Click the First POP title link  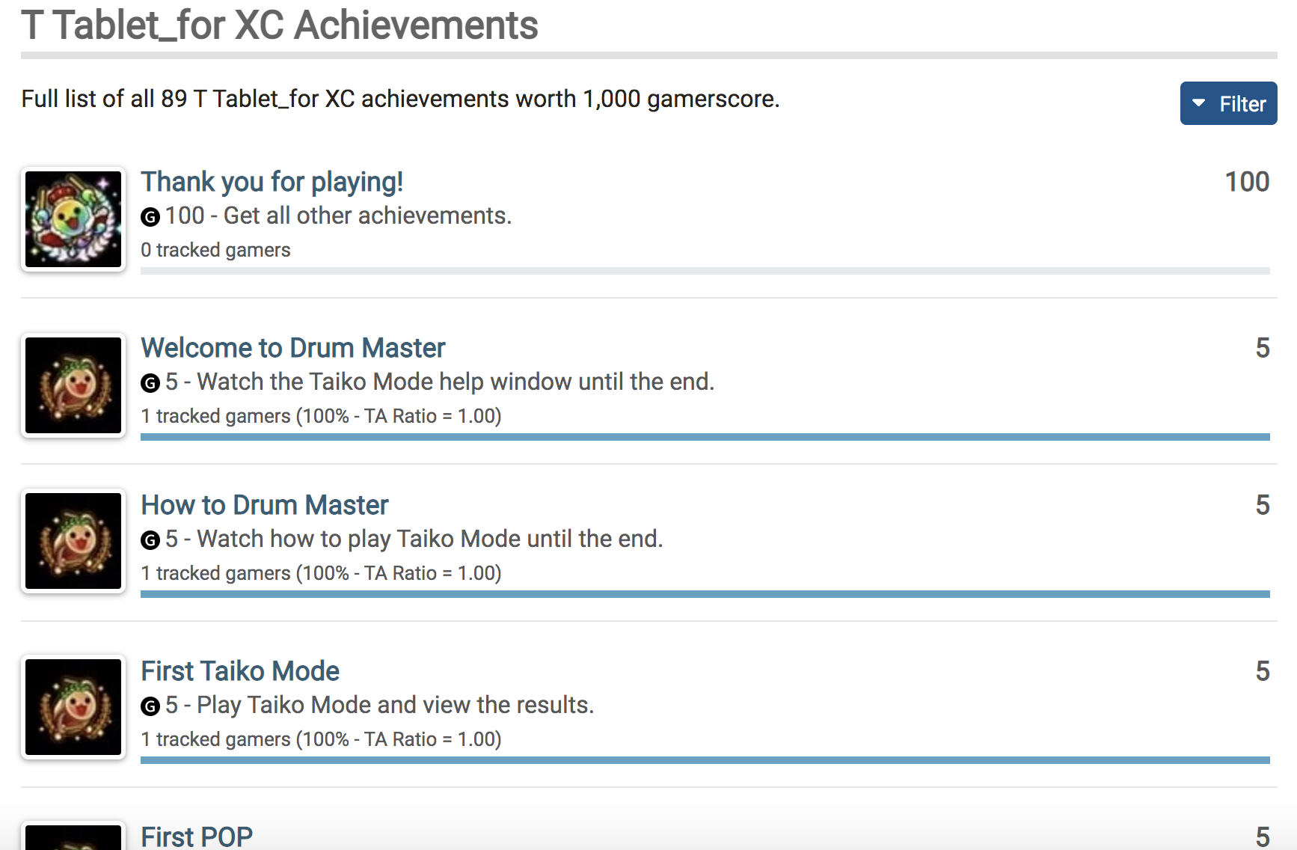pos(196,835)
